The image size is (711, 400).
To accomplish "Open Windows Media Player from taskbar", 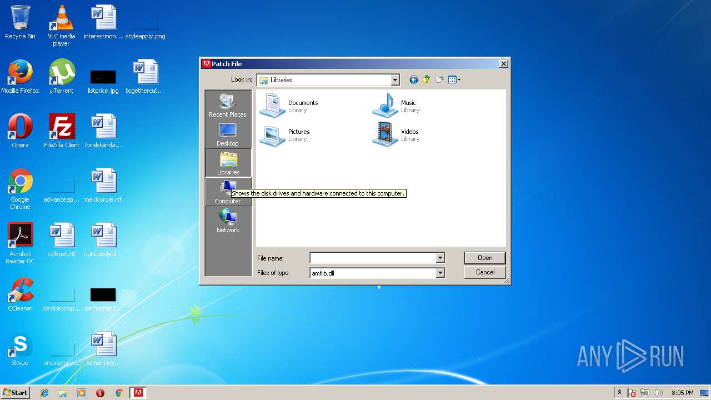I will 82,393.
